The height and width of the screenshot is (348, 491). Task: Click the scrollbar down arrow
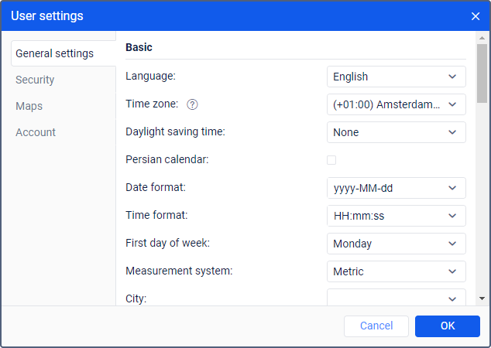point(482,298)
